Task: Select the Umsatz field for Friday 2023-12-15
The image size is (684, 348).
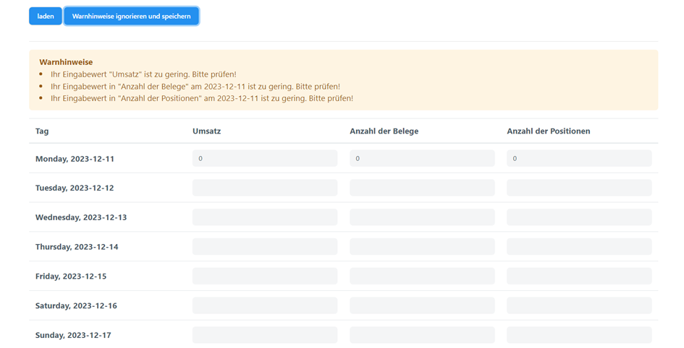Action: coord(264,276)
